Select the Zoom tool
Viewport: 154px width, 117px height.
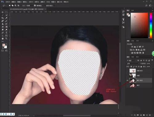tap(6, 39)
